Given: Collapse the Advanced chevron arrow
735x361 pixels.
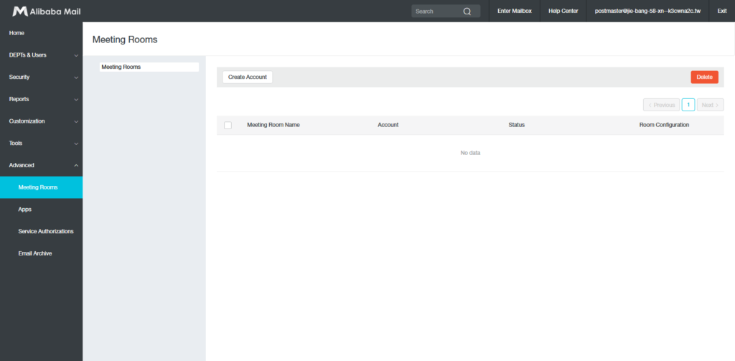Looking at the screenshot, I should [x=76, y=166].
